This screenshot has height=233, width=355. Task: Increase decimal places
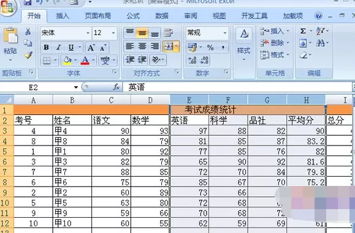pos(193,61)
